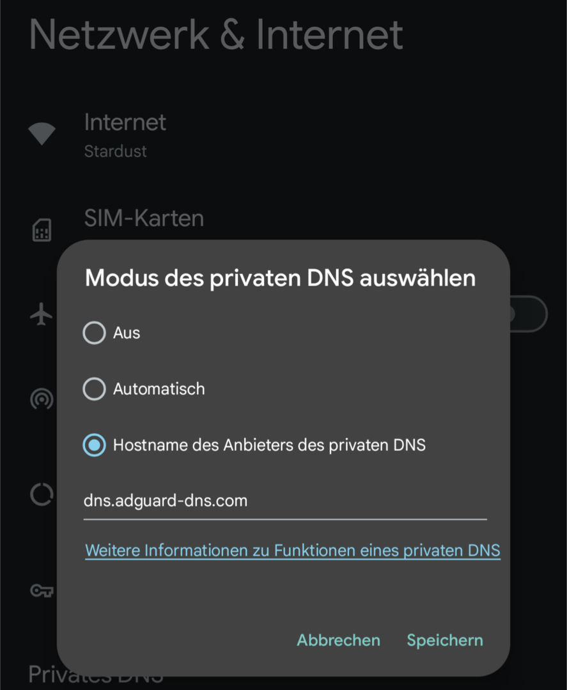Tap the Netzwerk & Internet page header
Screen dimensions: 567x690
point(216,34)
